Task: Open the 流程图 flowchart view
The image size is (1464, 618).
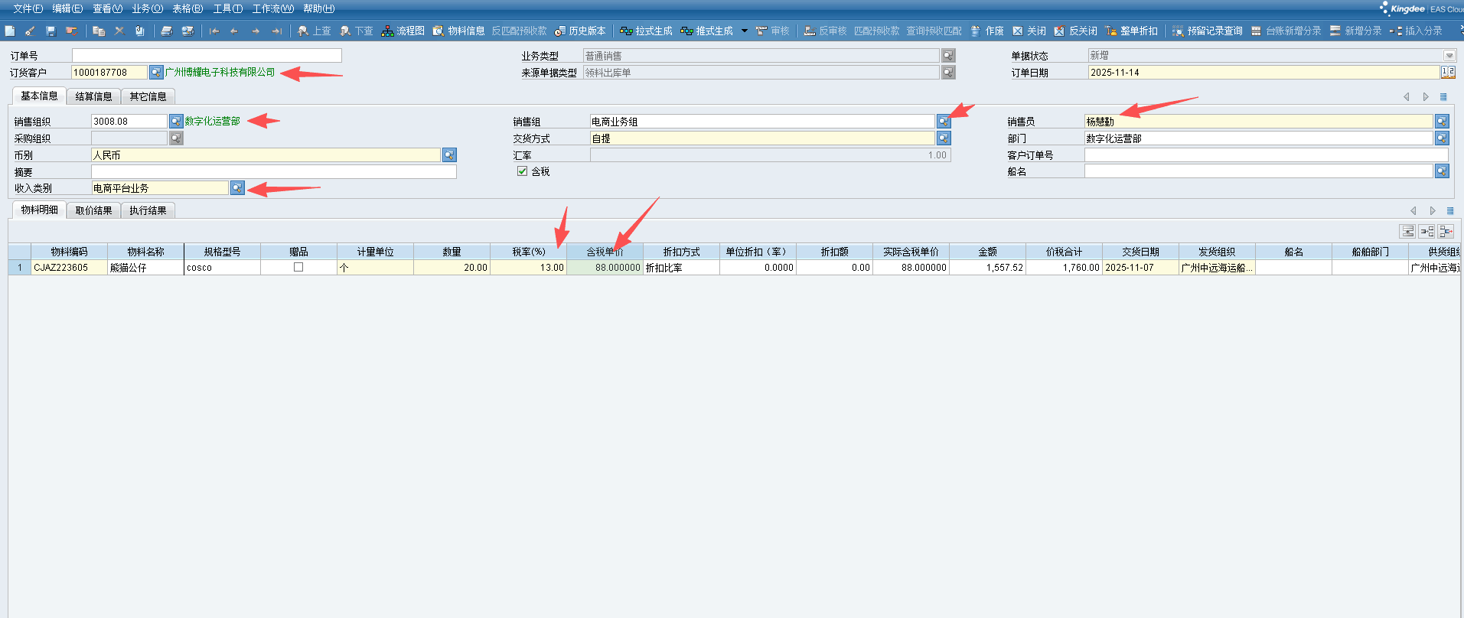Action: (x=403, y=31)
